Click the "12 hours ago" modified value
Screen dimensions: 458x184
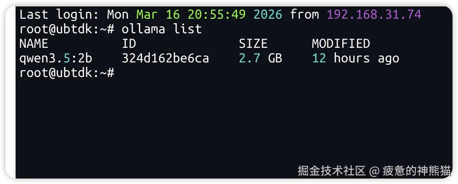click(355, 58)
